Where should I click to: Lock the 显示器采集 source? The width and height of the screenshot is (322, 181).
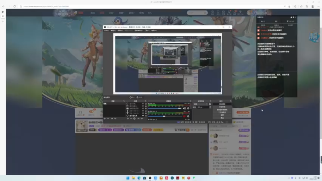click(146, 115)
